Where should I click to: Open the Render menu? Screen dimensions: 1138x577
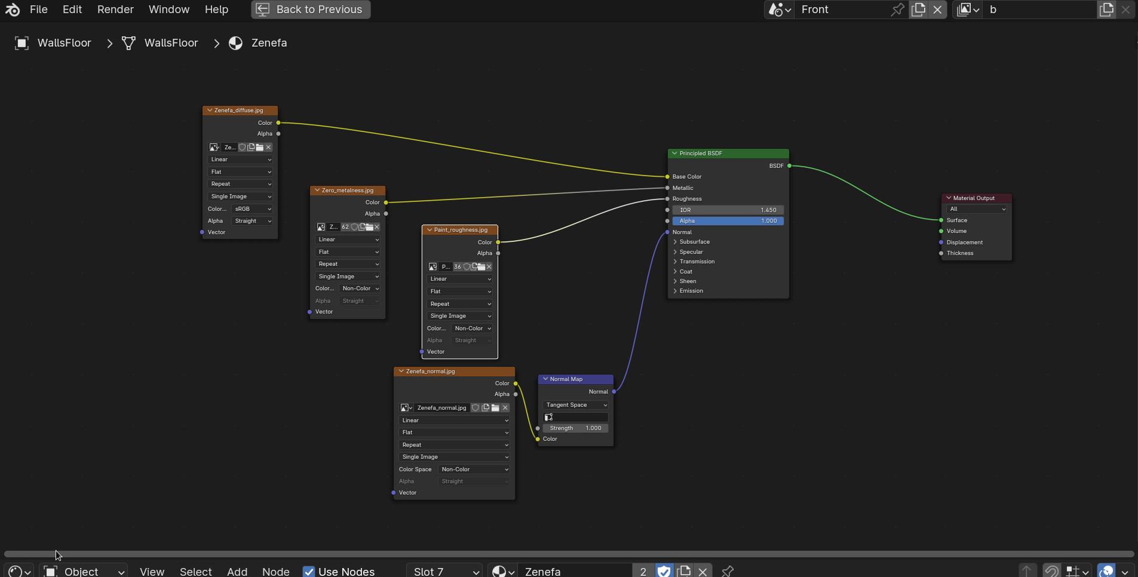click(115, 10)
